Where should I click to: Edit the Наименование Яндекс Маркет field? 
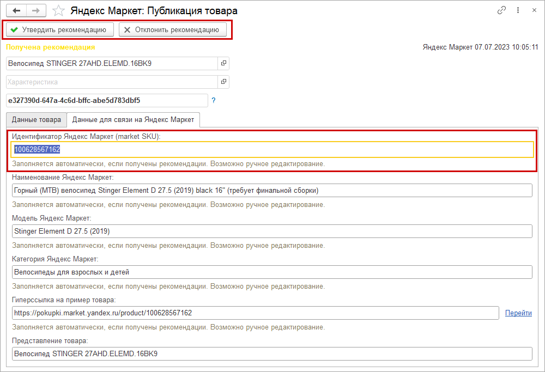(x=272, y=190)
